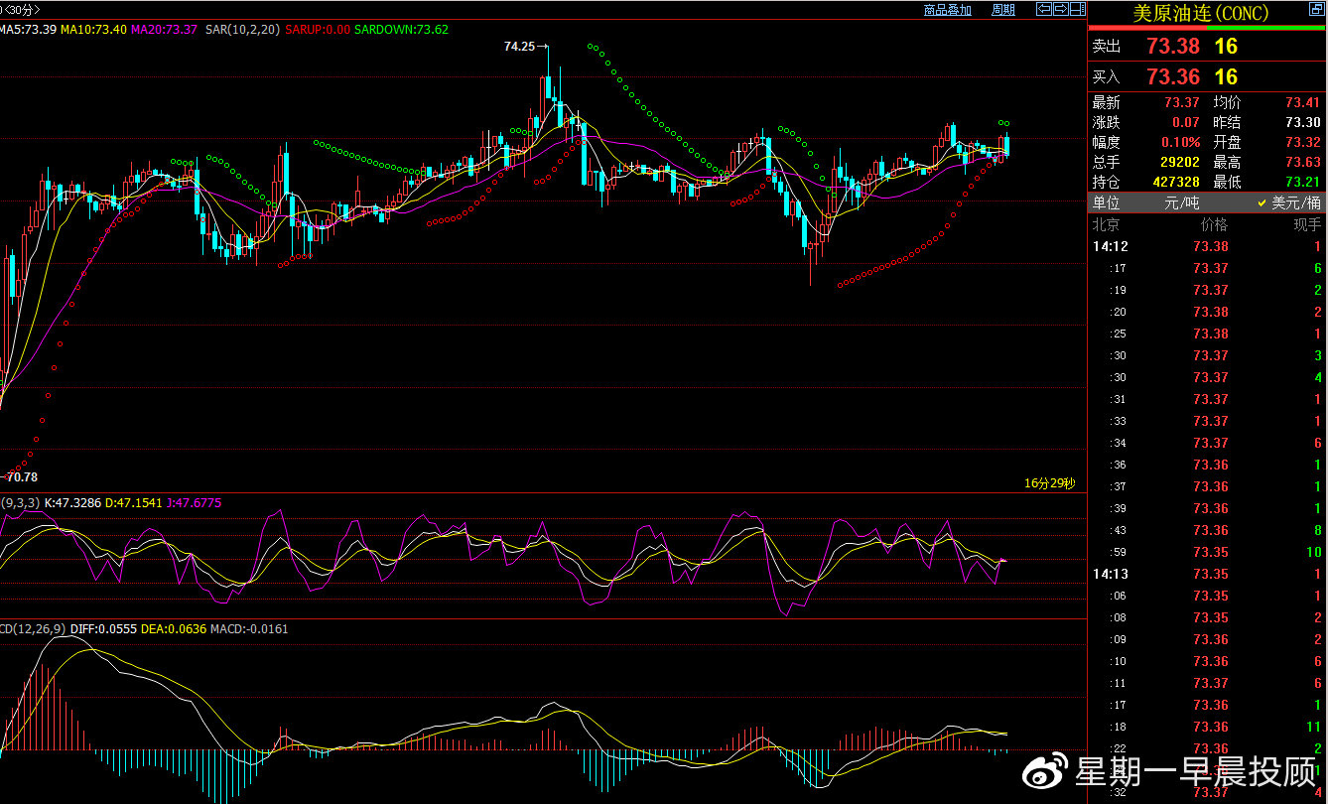Go to previous contract with left arrow icon

pyautogui.click(x=1044, y=9)
